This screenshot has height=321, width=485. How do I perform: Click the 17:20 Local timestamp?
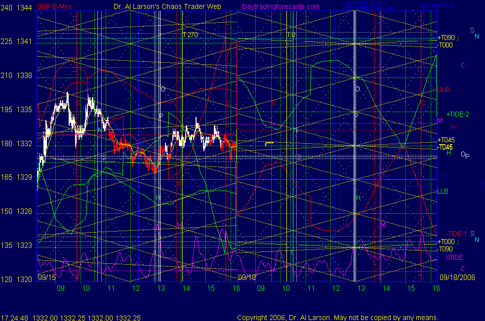369,8
